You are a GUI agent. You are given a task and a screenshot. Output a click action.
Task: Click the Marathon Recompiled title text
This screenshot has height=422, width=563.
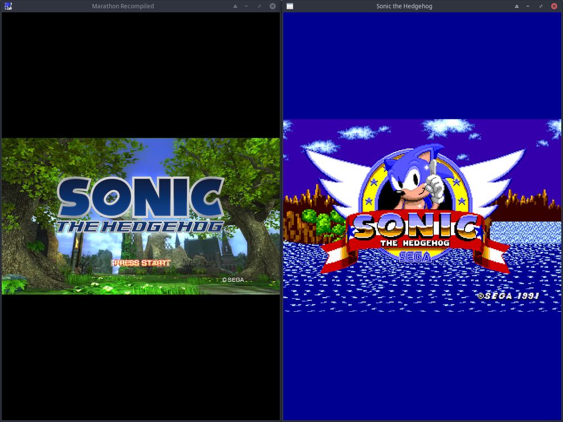click(x=123, y=6)
